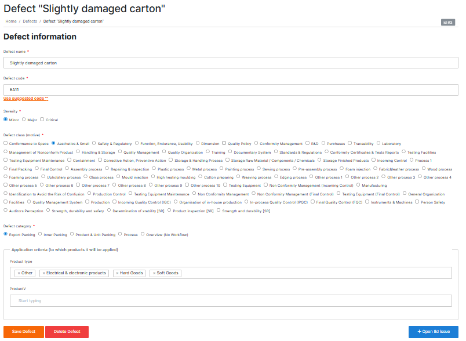Screen dimensions: 466x341
Task: Pick the Conformance to Specs class
Action: point(6,143)
